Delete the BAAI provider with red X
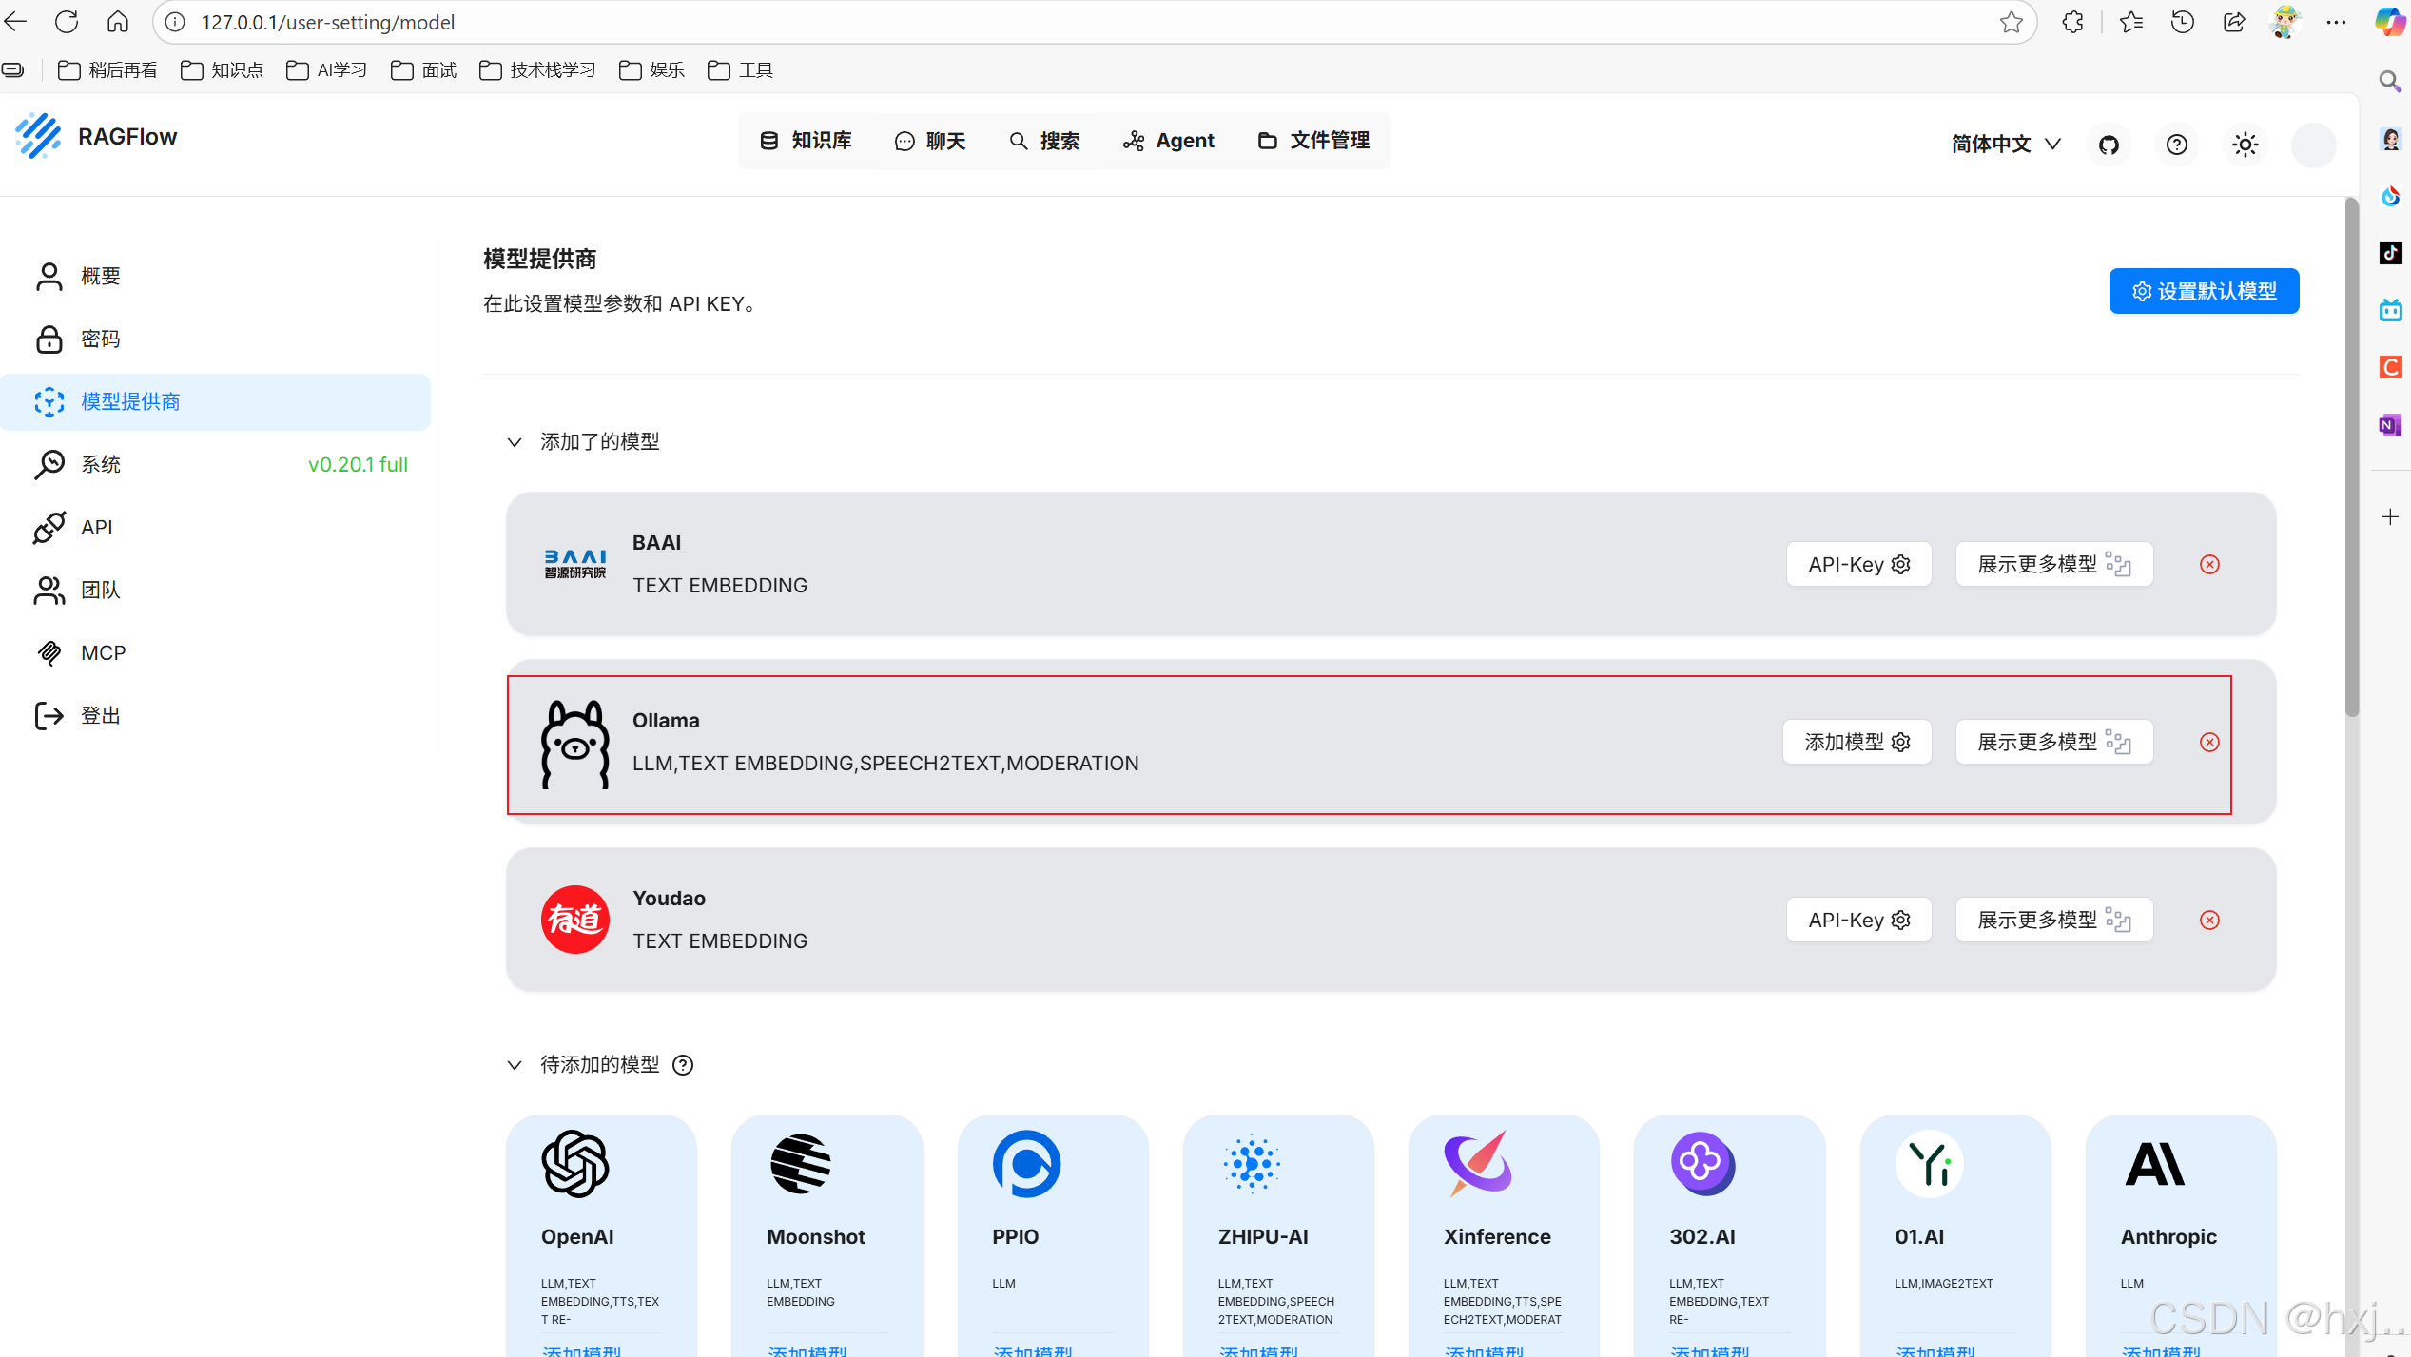Screen dimensions: 2411x1357 coord(2209,564)
